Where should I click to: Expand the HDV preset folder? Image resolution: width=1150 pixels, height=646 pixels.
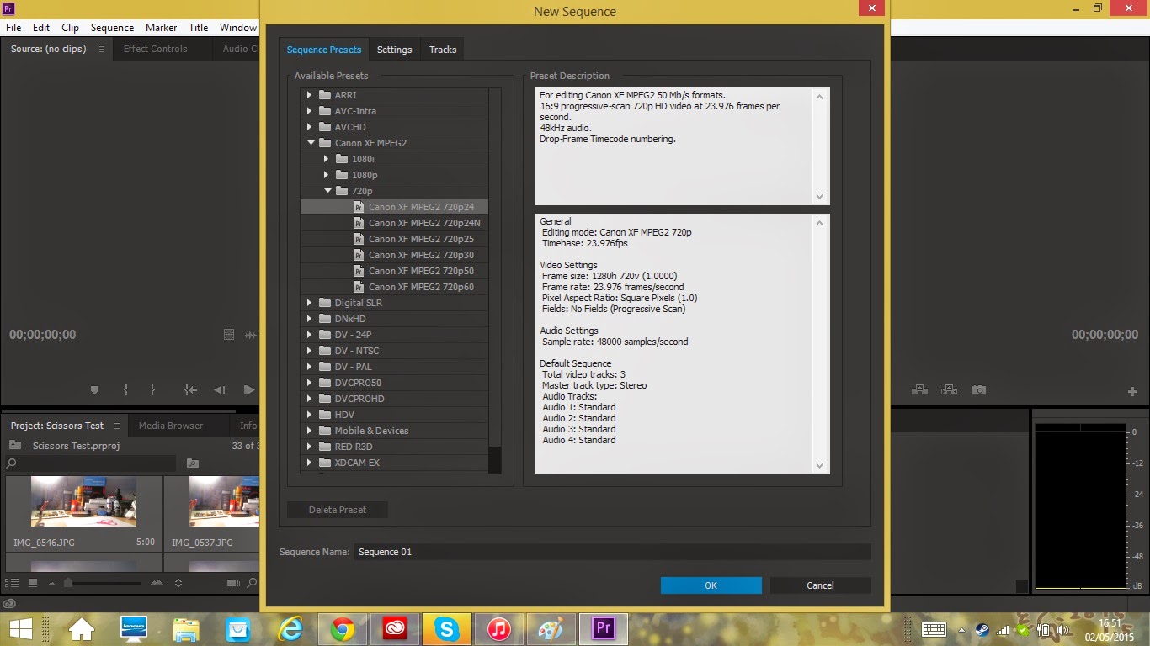pyautogui.click(x=309, y=415)
